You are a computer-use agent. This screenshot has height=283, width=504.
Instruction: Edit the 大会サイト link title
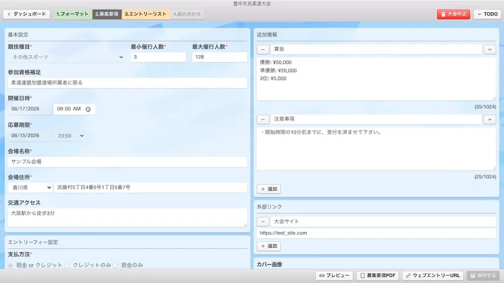pyautogui.click(x=383, y=222)
